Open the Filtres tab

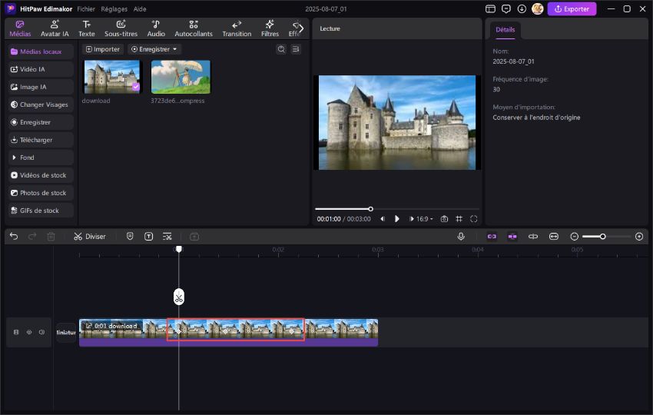(x=270, y=28)
